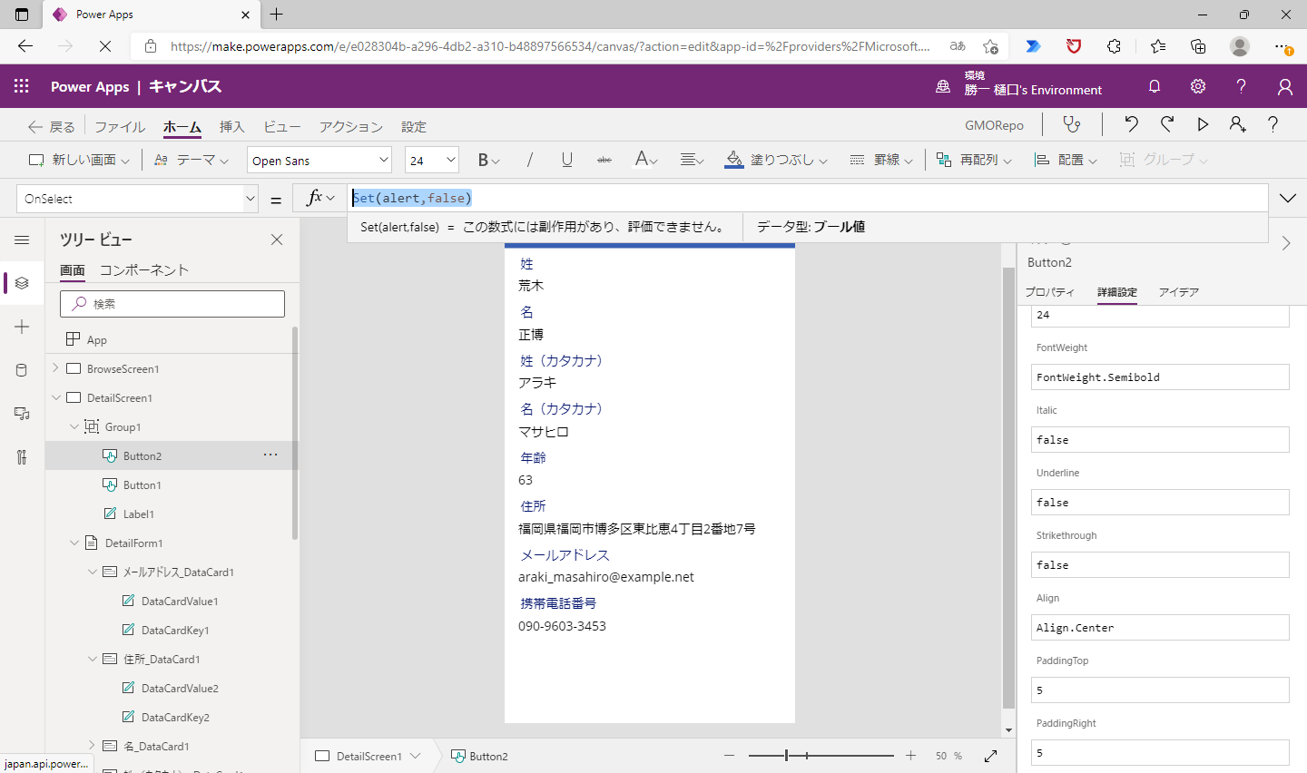
Task: Open notifications bell icon
Action: click(1155, 86)
